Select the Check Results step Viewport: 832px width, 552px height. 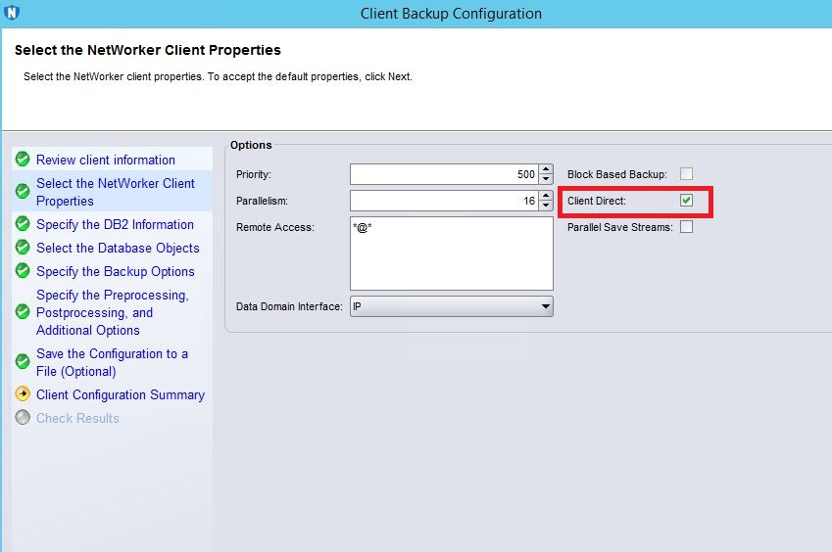click(78, 418)
